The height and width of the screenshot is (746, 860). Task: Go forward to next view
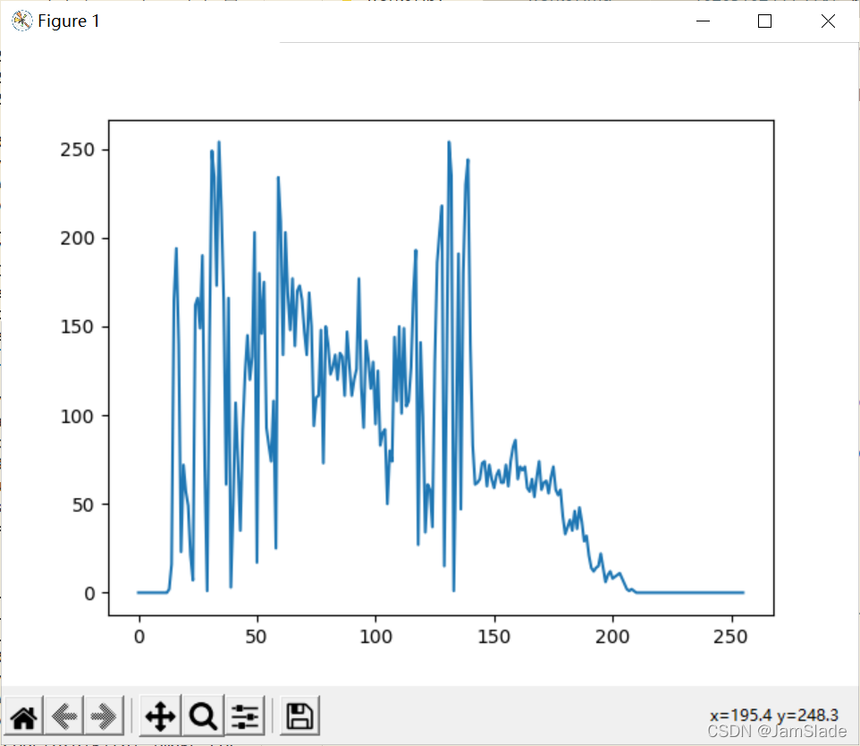pos(104,716)
